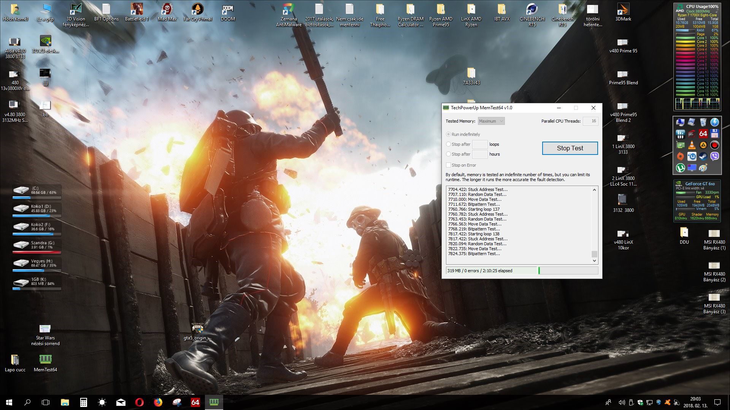Click the taskbar clock showing 20:03
This screenshot has width=730, height=410.
point(695,402)
